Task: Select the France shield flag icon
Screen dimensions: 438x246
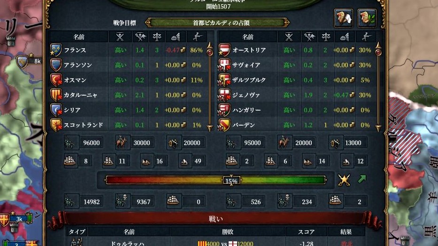Action: pos(56,50)
